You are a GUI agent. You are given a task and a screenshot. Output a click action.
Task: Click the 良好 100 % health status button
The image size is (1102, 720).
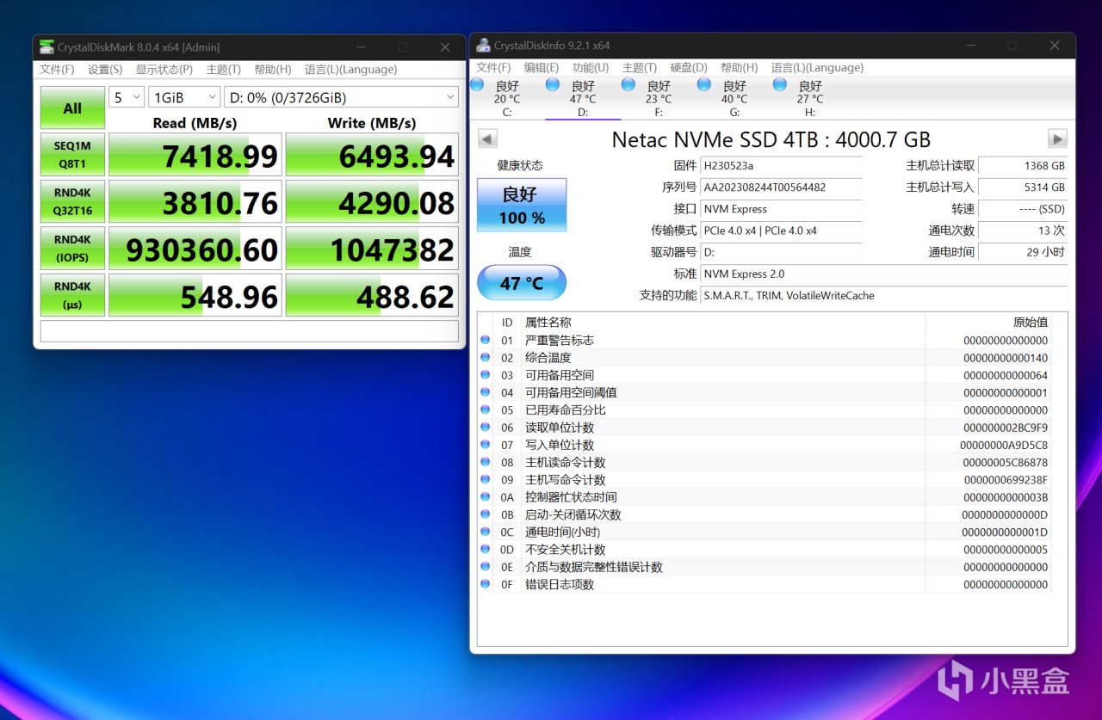[x=522, y=206]
